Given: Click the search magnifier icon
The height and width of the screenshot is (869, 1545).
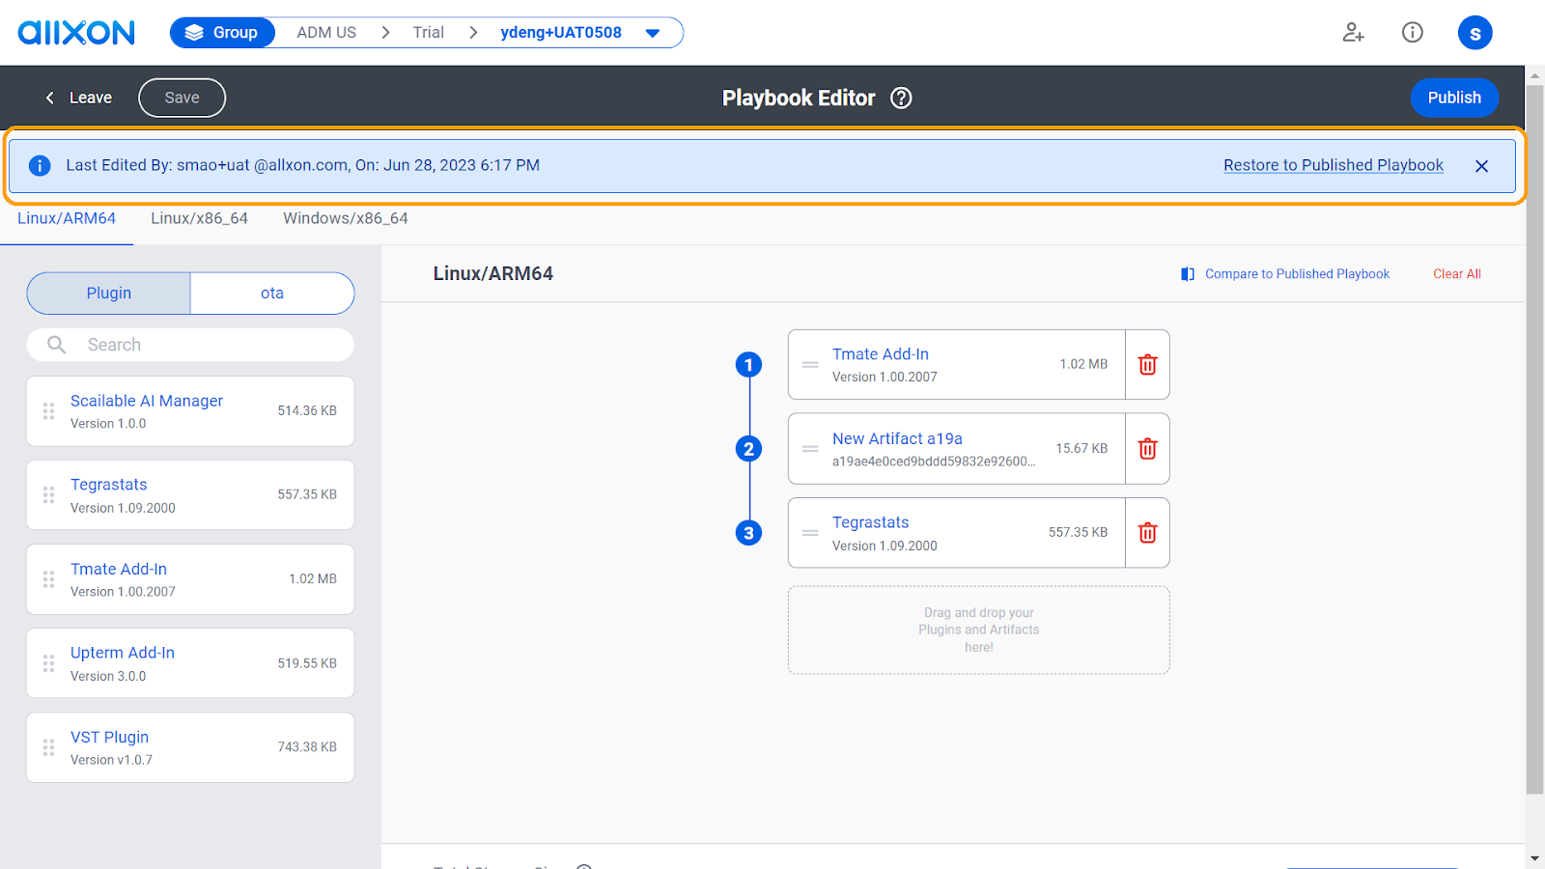Looking at the screenshot, I should point(57,345).
